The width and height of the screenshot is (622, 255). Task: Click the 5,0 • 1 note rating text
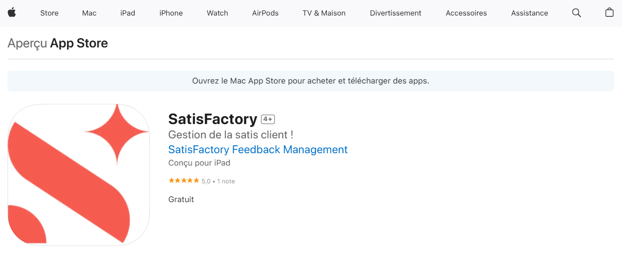point(218,181)
